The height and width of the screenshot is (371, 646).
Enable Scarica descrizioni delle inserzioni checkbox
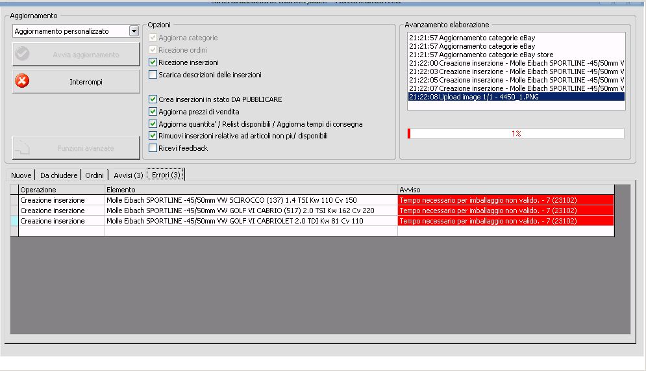(x=153, y=75)
